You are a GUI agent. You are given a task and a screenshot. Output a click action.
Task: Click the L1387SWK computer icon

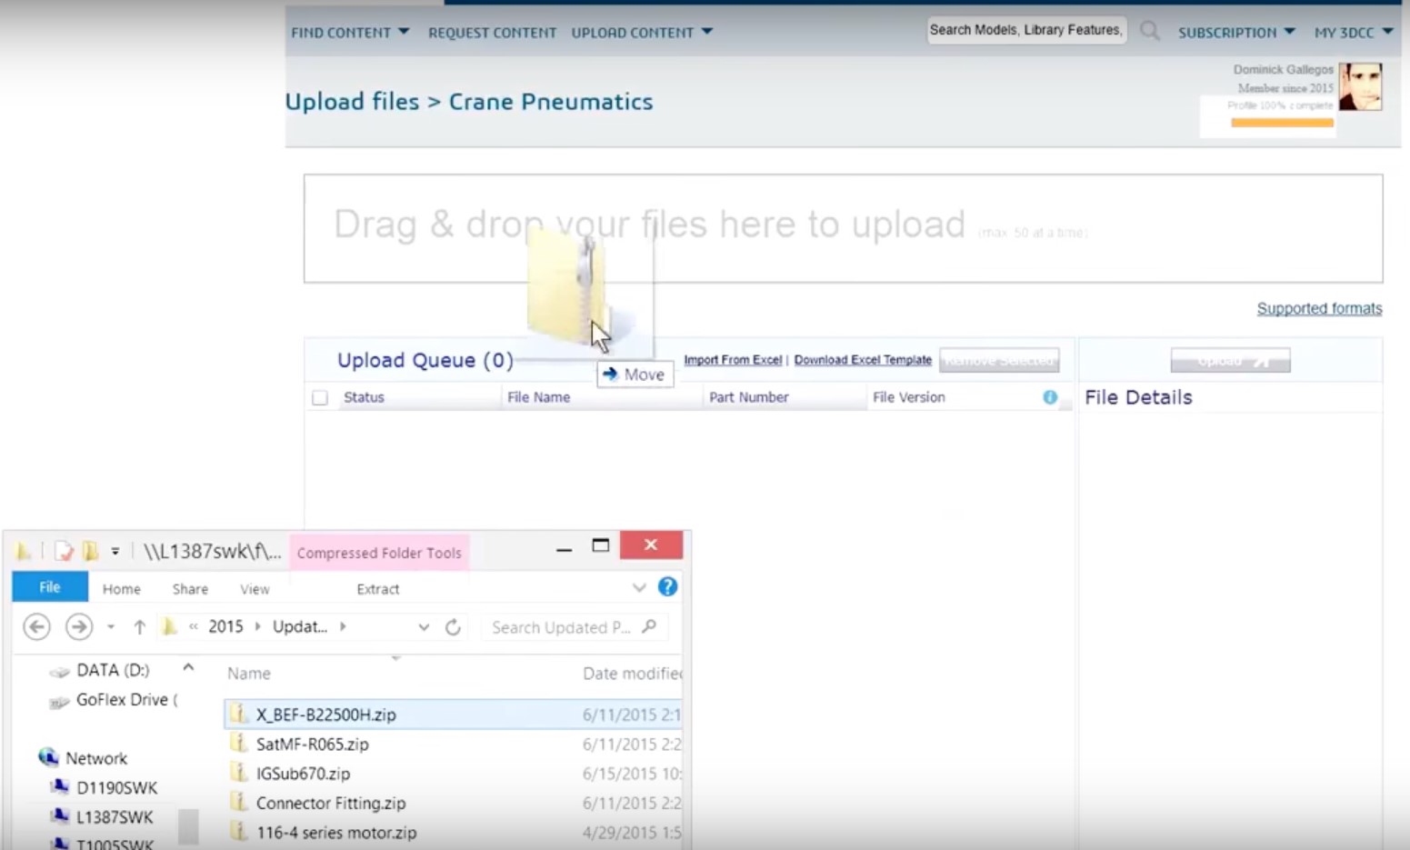60,816
